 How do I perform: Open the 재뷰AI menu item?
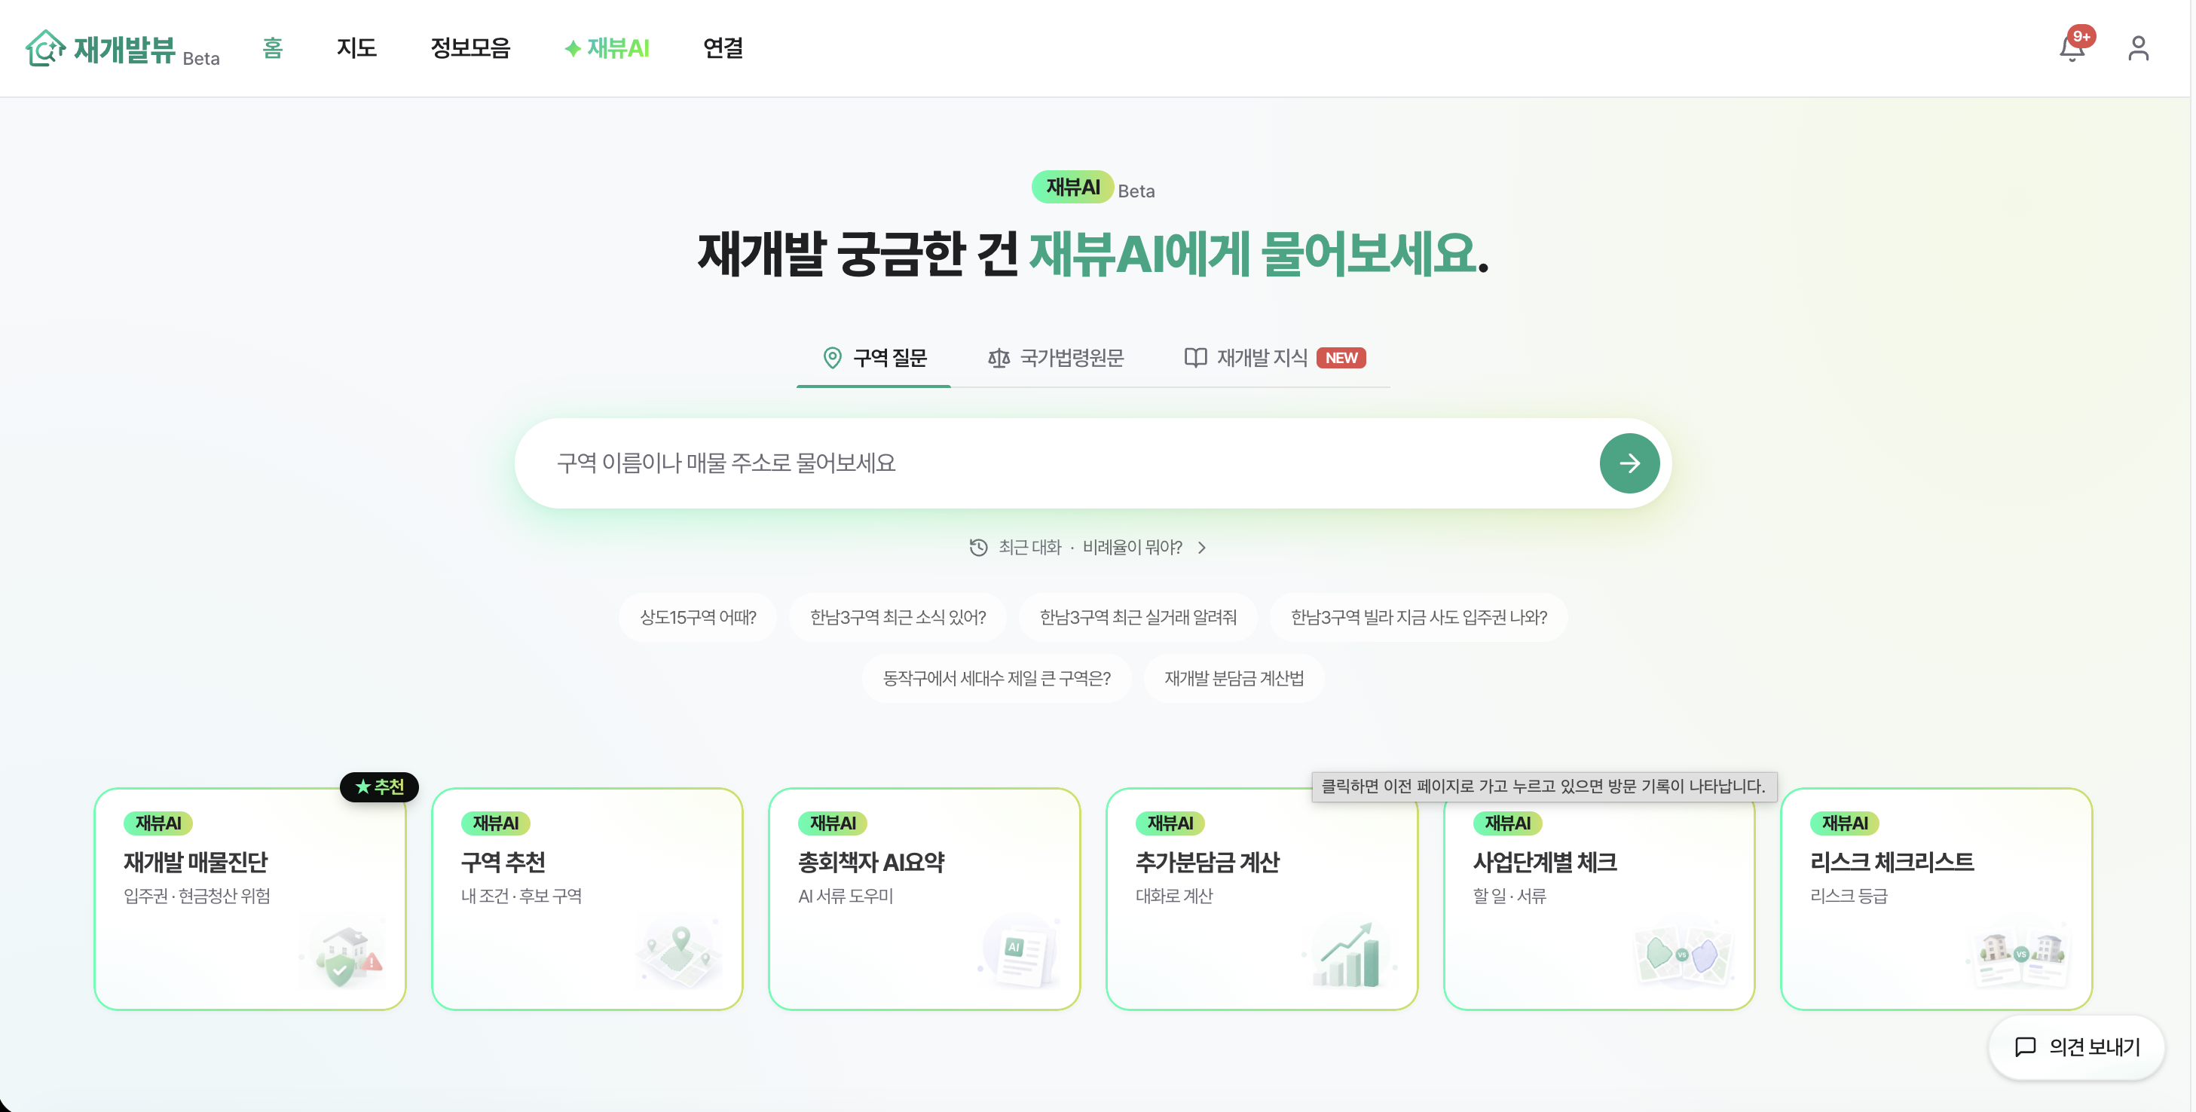coord(607,47)
